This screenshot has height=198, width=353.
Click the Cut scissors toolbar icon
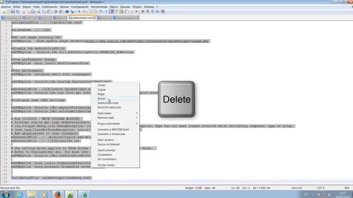(x=39, y=12)
